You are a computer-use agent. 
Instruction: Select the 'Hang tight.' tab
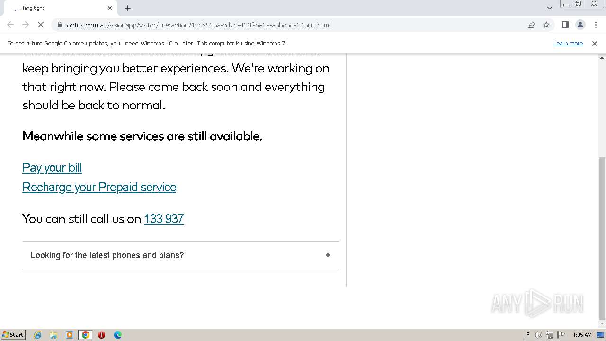pyautogui.click(x=61, y=8)
